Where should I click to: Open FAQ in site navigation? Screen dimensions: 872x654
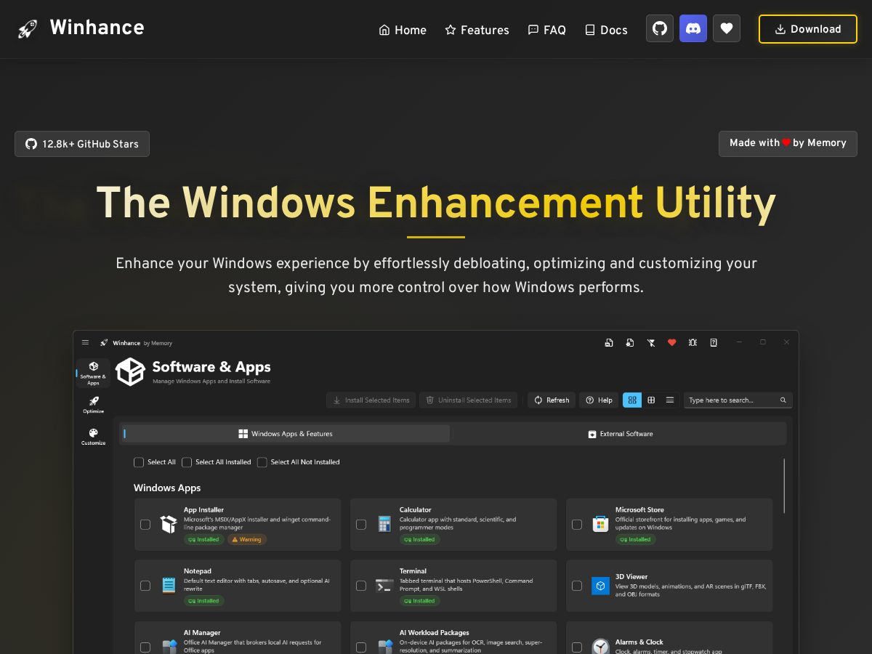(x=546, y=30)
